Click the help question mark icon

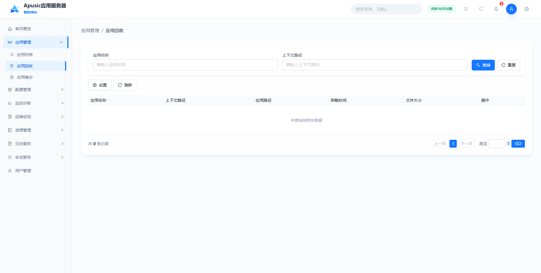527,9
